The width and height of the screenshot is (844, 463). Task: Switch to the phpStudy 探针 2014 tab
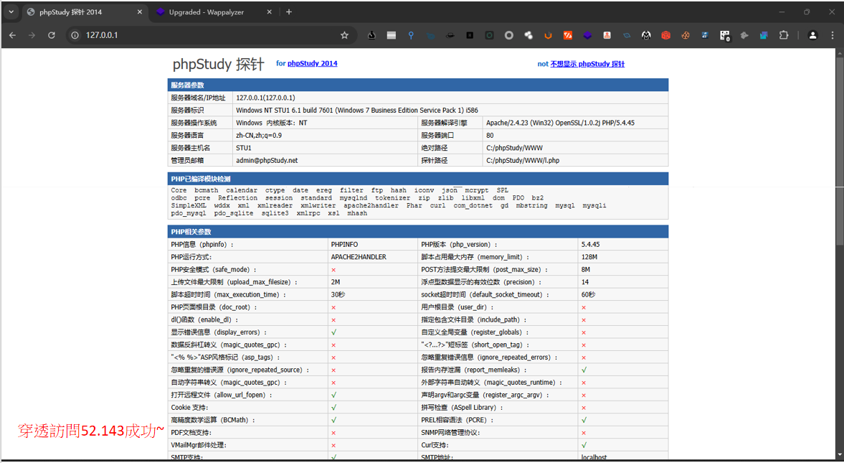(83, 12)
